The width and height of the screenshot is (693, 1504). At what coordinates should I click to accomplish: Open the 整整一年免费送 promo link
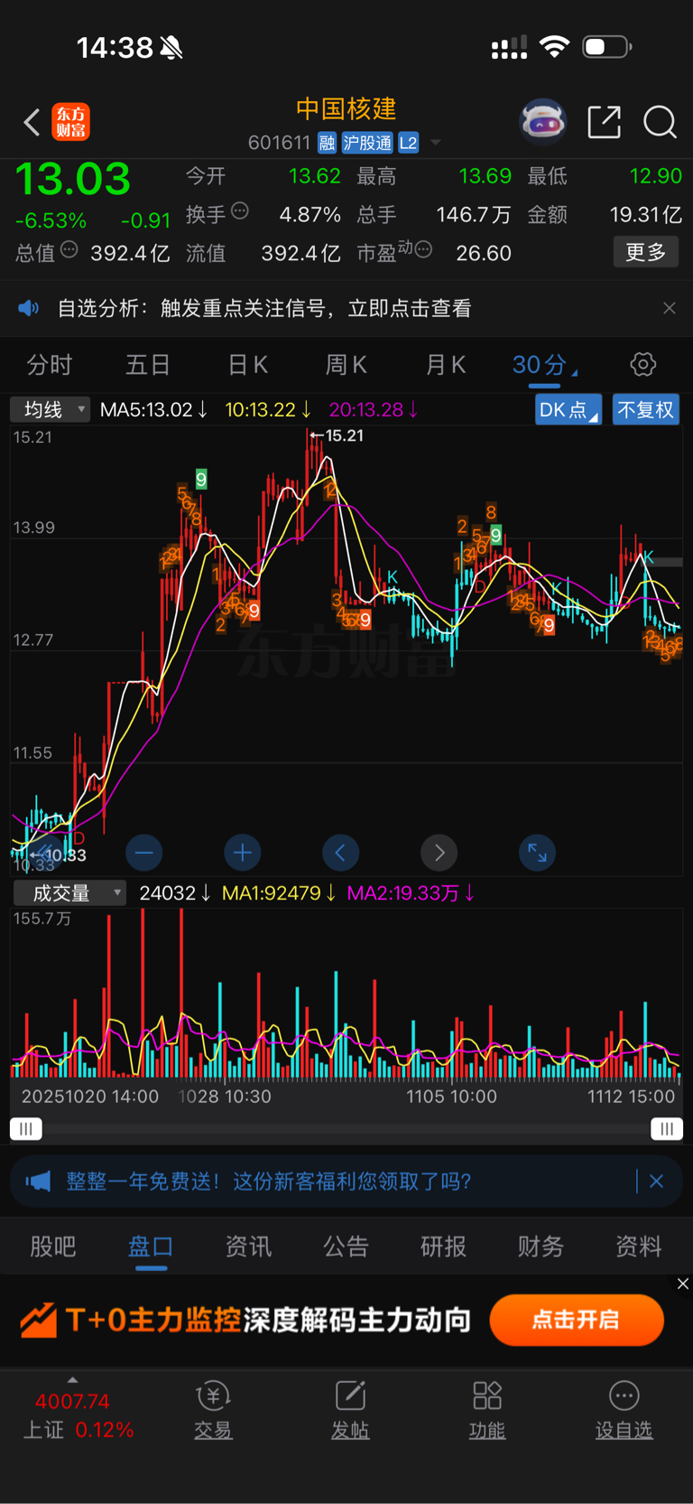[269, 1182]
